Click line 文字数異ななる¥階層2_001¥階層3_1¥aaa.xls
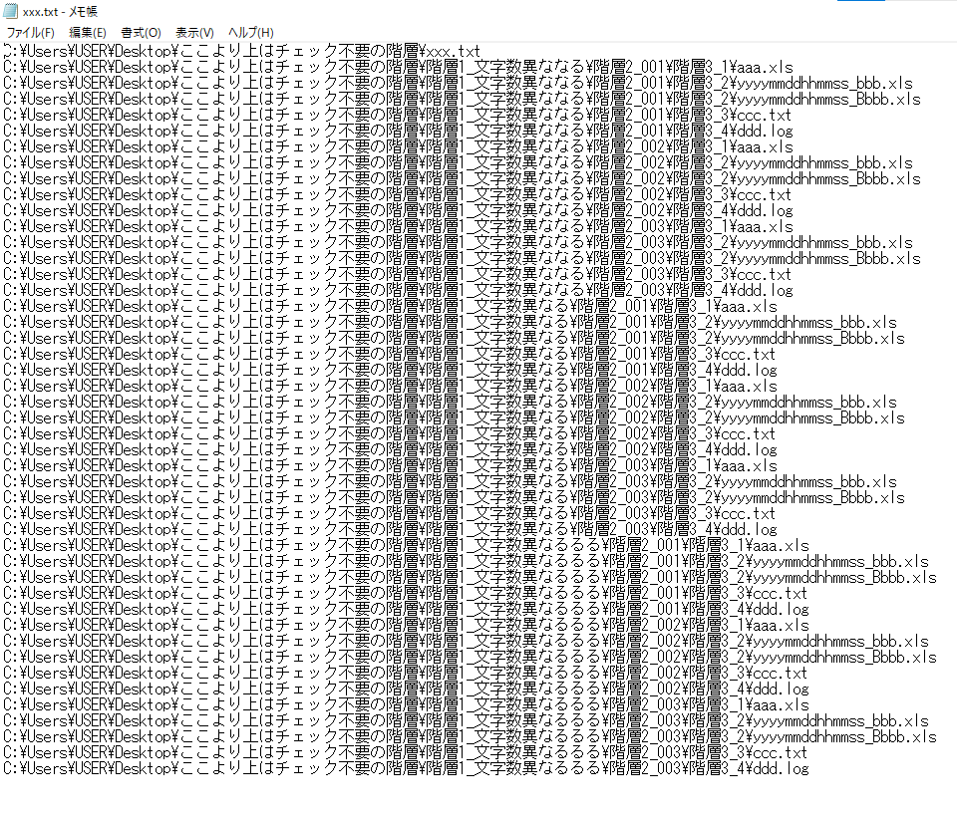 (398, 67)
